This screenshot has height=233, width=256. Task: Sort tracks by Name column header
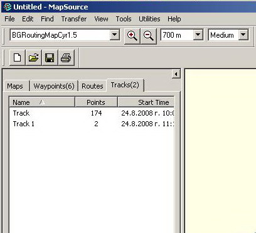pyautogui.click(x=42, y=102)
